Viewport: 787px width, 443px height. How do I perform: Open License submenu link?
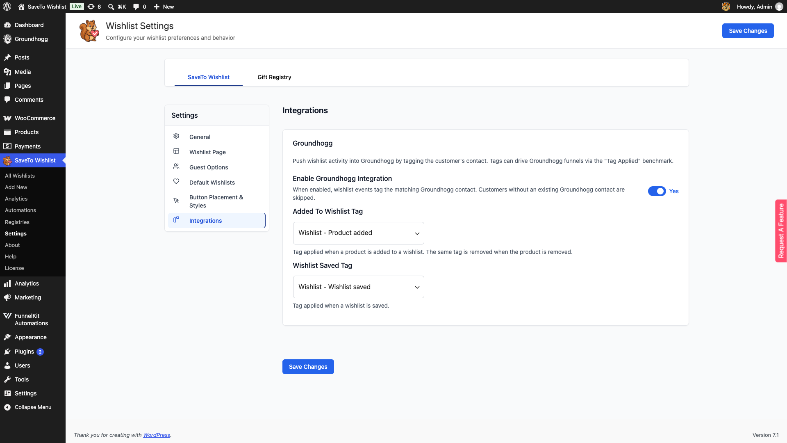point(14,268)
